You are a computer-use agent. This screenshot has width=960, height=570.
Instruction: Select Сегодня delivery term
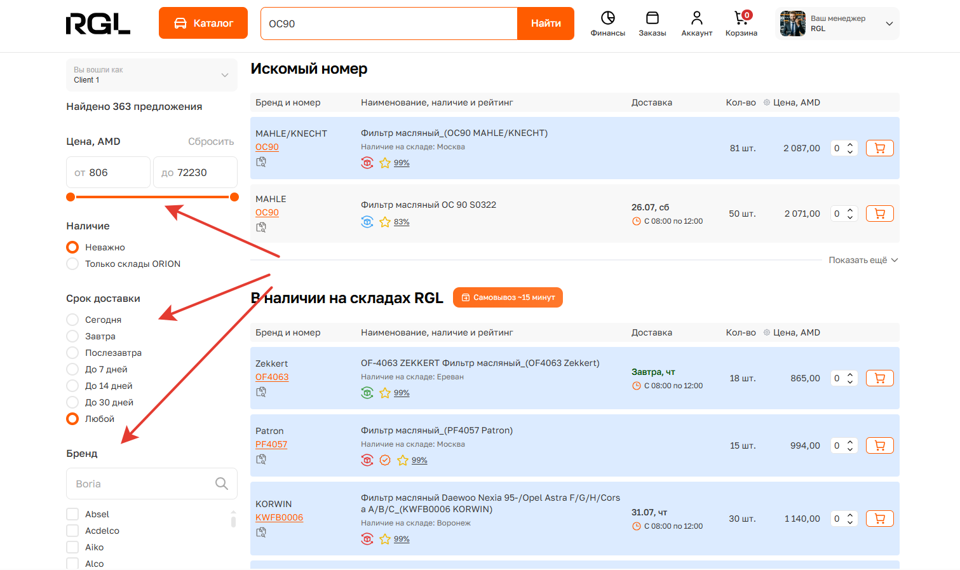point(72,320)
